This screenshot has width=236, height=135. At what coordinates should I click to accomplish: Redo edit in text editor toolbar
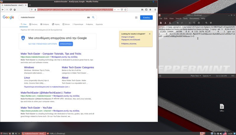pos(182,23)
